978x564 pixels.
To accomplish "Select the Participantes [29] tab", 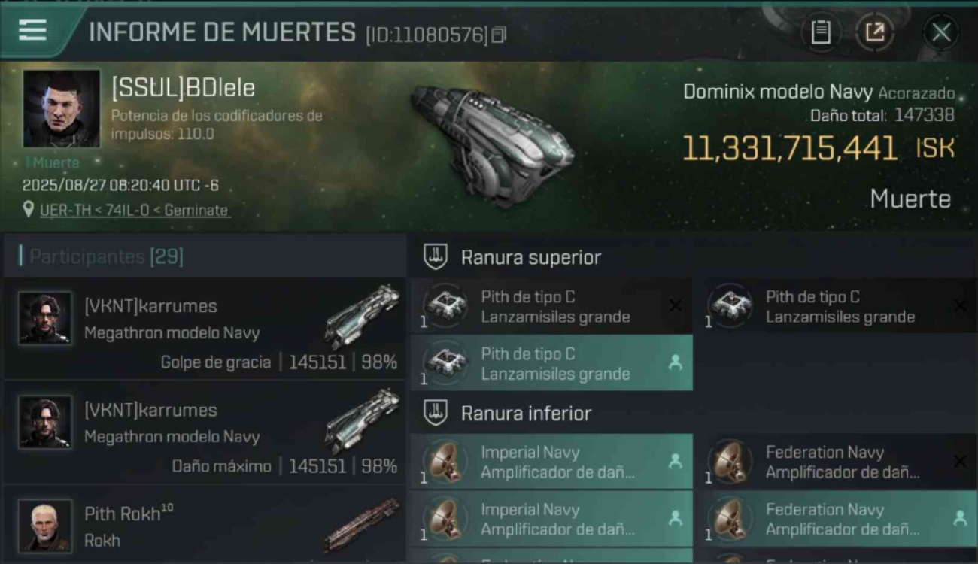I will [105, 256].
